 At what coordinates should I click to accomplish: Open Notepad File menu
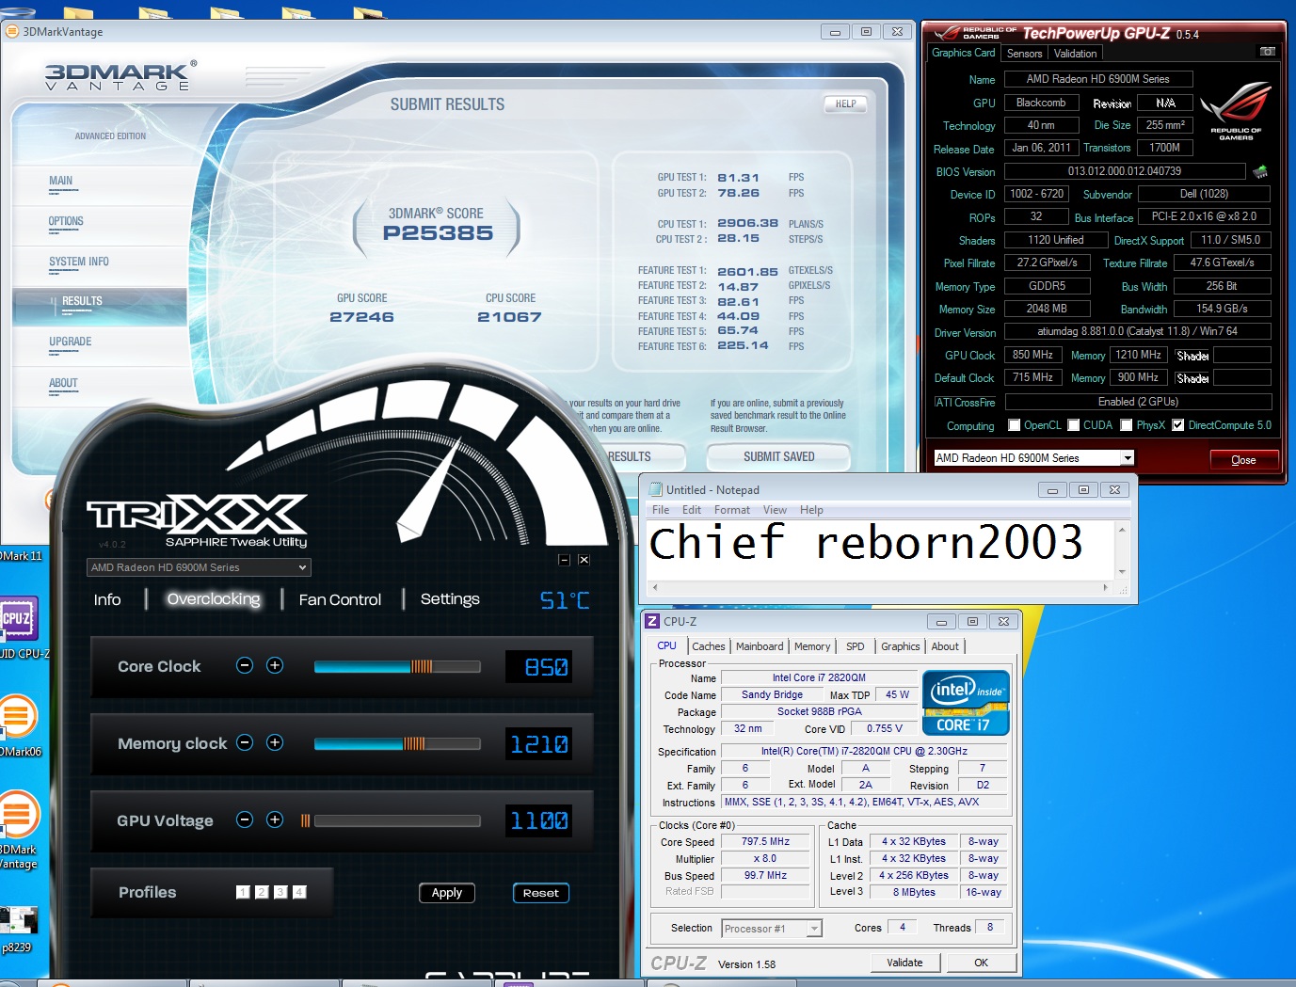661,510
